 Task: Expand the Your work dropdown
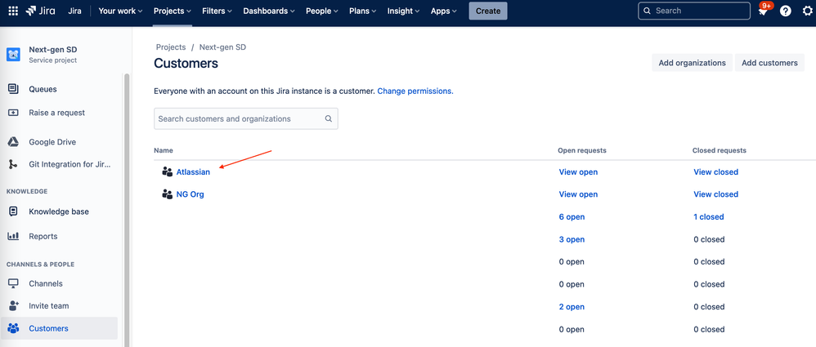coord(120,11)
